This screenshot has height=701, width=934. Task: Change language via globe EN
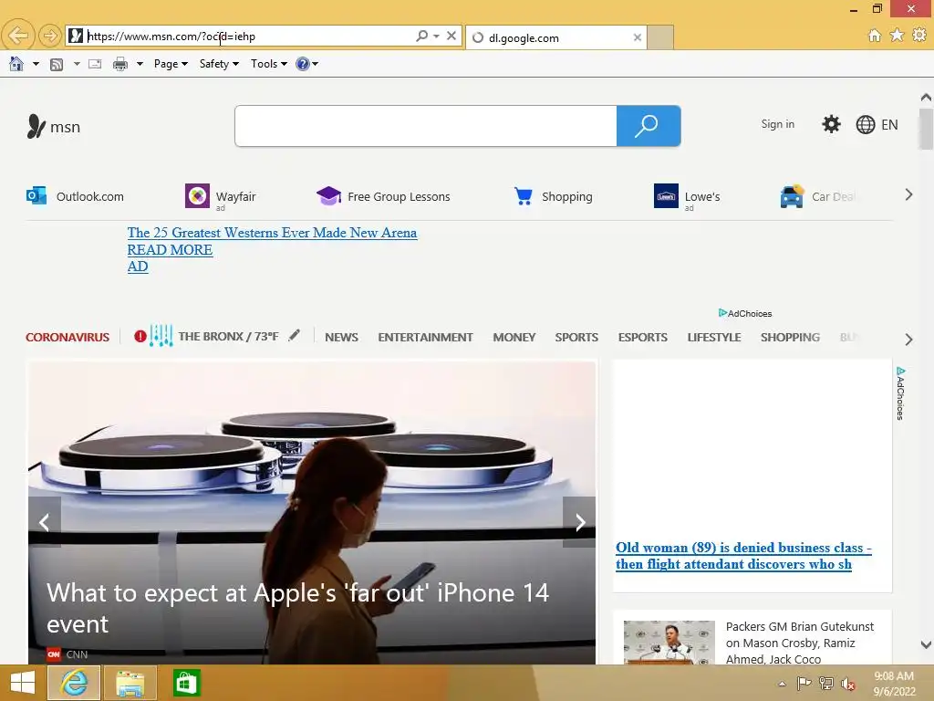pos(877,124)
